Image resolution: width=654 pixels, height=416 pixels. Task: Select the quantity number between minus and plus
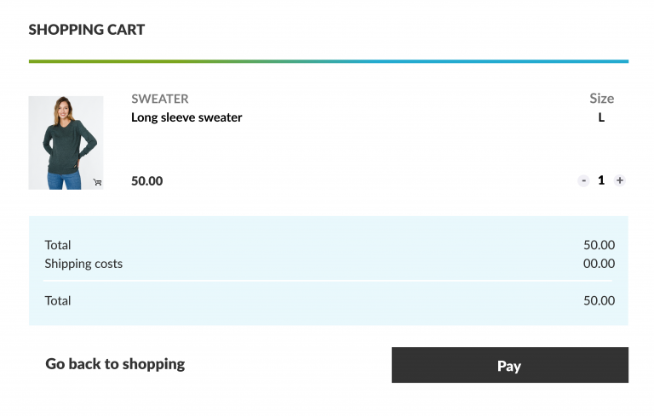(601, 180)
